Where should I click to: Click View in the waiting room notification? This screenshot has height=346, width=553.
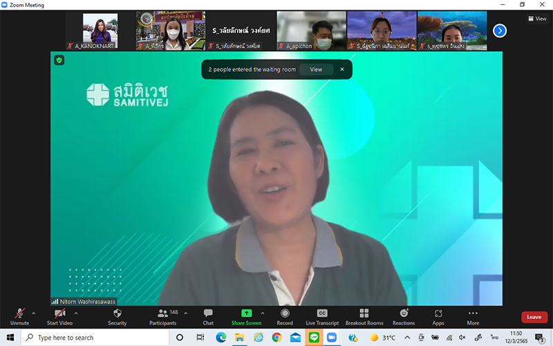tap(316, 70)
